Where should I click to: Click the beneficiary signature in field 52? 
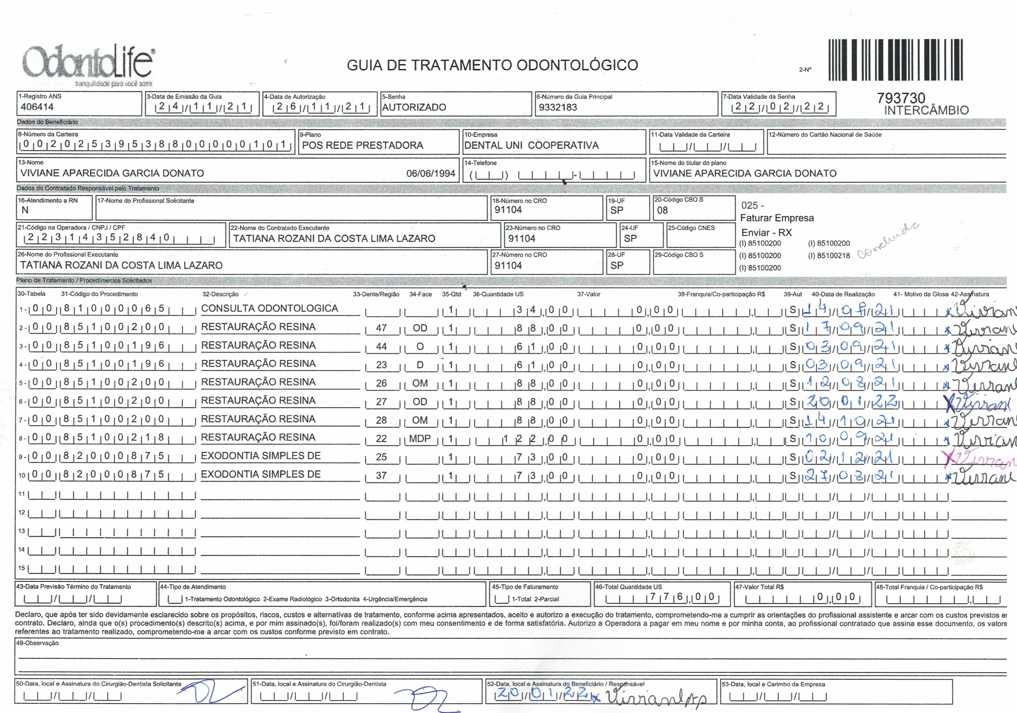655,699
